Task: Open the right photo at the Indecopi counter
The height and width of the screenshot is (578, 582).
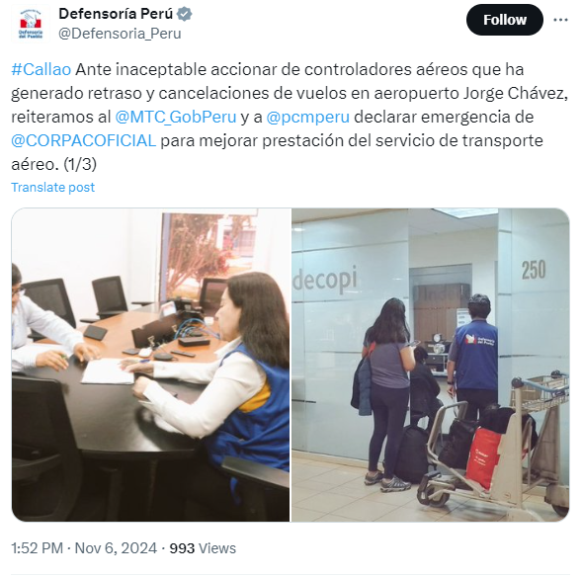Action: pyautogui.click(x=431, y=365)
